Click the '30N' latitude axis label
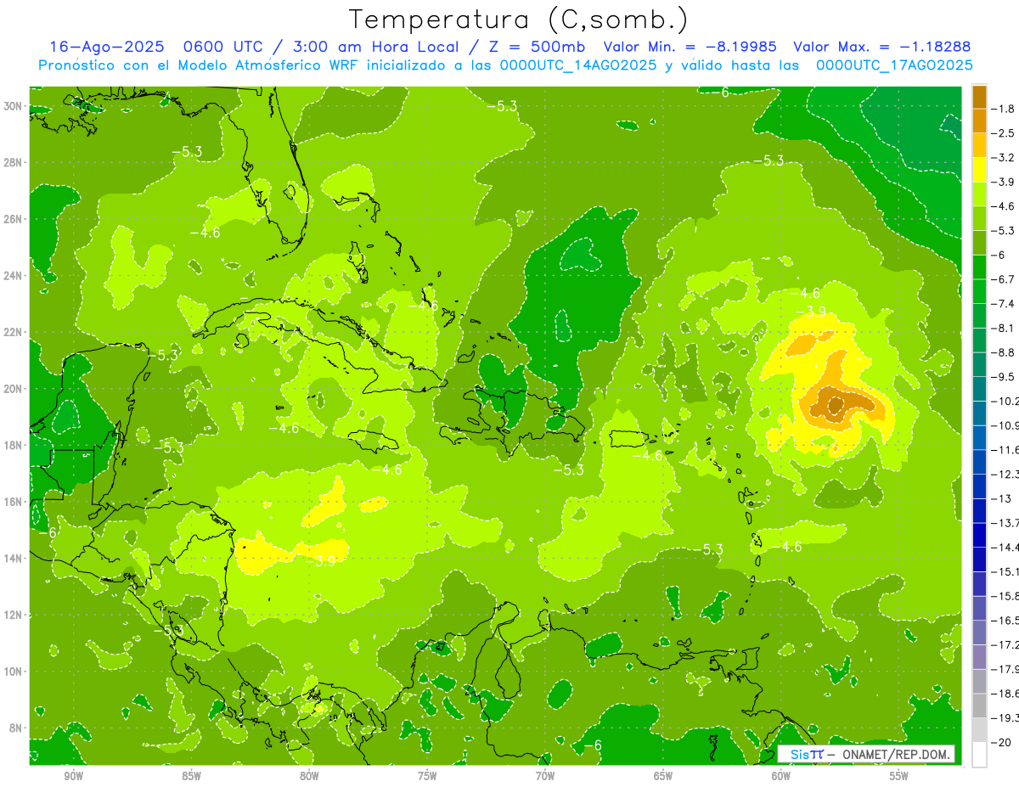Image resolution: width=1019 pixels, height=787 pixels. (12, 106)
